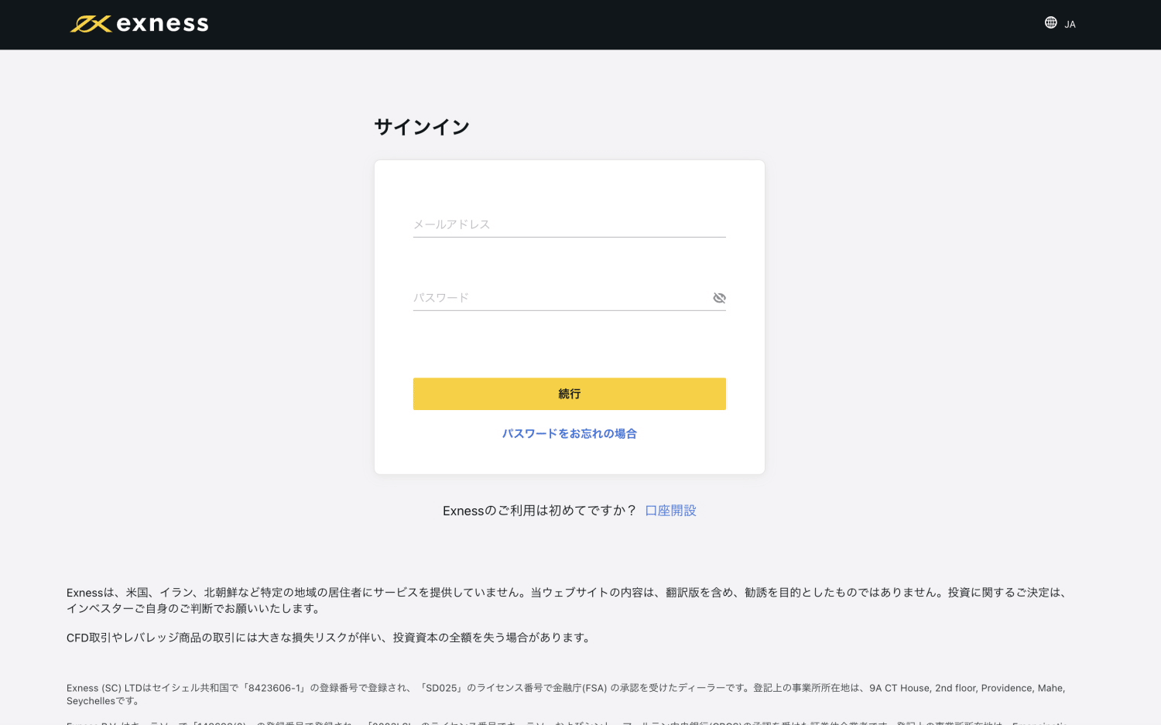
Task: Open the language selector globe icon
Action: click(1050, 23)
